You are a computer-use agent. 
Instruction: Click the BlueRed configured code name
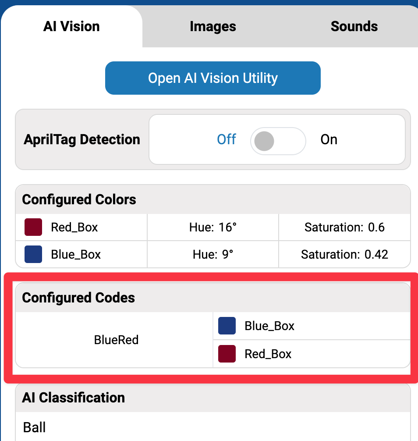(116, 340)
